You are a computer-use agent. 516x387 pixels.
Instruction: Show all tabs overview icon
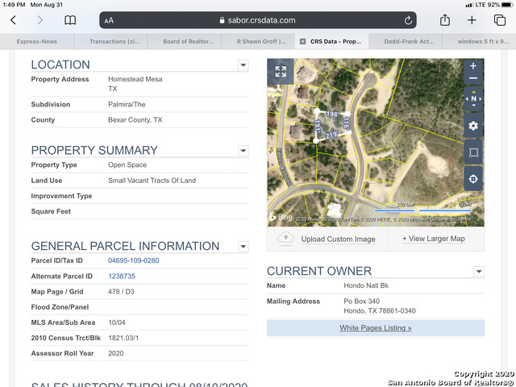coord(499,20)
